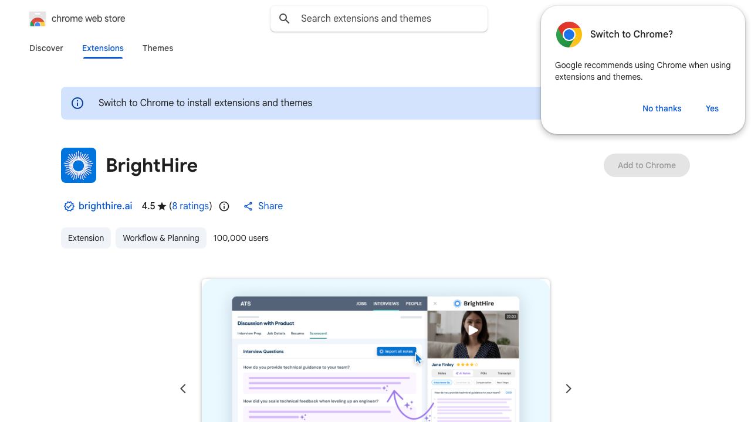Click the Extension category chip
The image size is (751, 422).
86,238
